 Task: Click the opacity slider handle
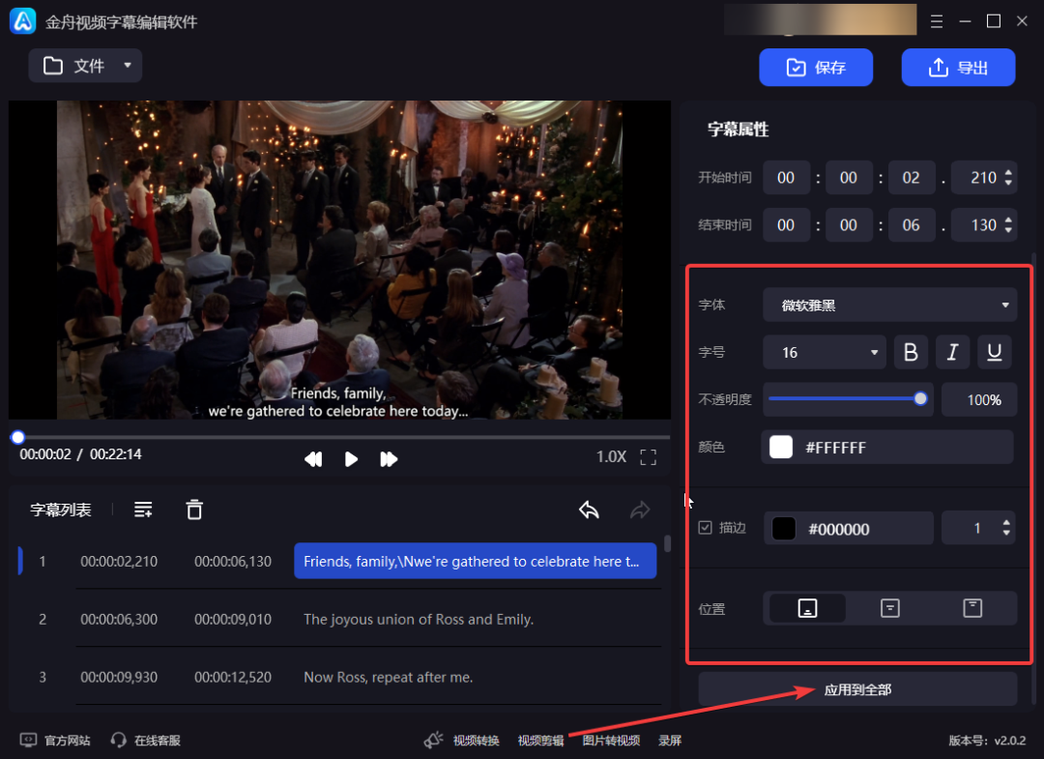click(x=920, y=398)
